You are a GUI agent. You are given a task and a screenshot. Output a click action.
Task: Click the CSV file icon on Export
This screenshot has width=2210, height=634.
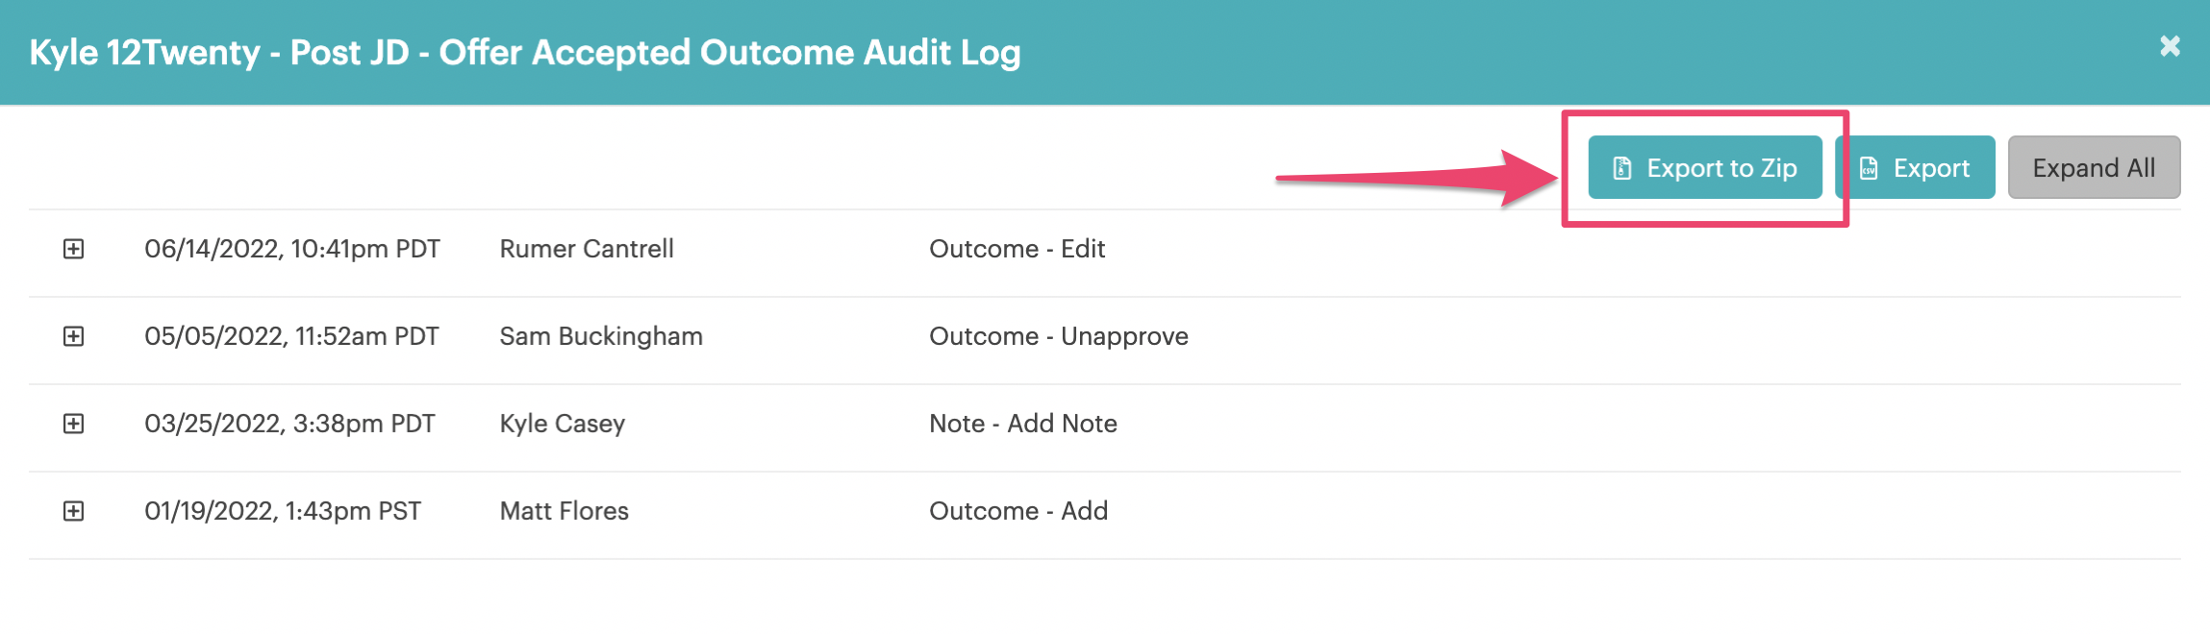(1869, 168)
